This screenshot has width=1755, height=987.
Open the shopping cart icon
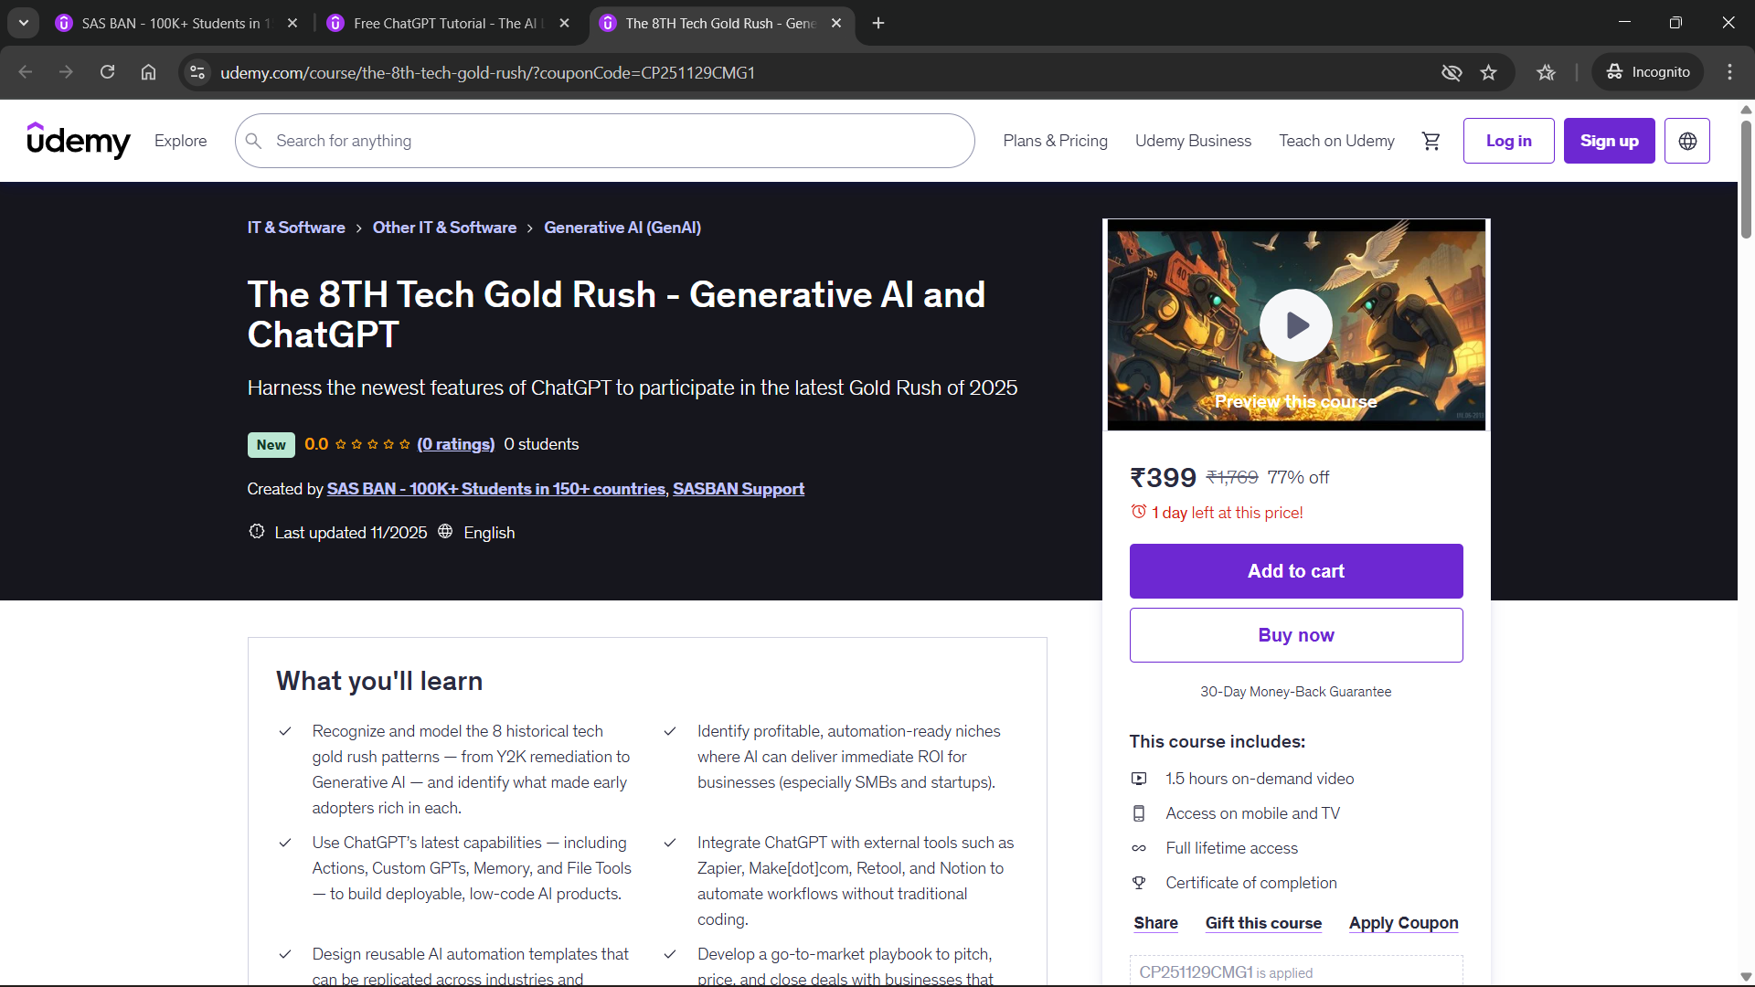[1431, 141]
